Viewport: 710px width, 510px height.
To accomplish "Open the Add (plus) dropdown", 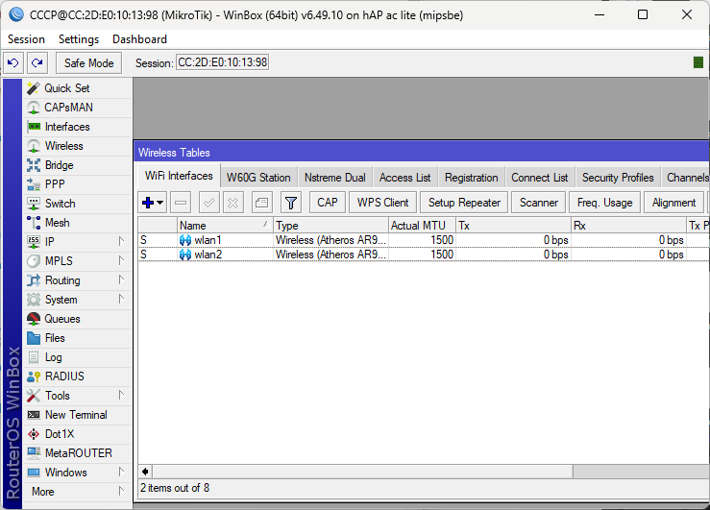I will [x=153, y=203].
